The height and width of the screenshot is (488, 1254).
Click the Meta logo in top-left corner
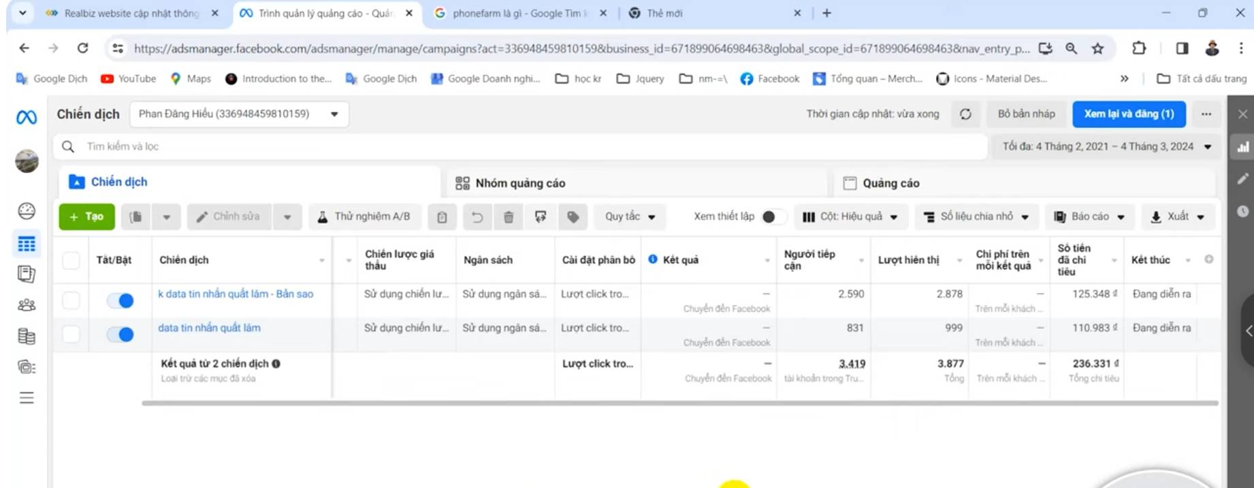[x=27, y=118]
